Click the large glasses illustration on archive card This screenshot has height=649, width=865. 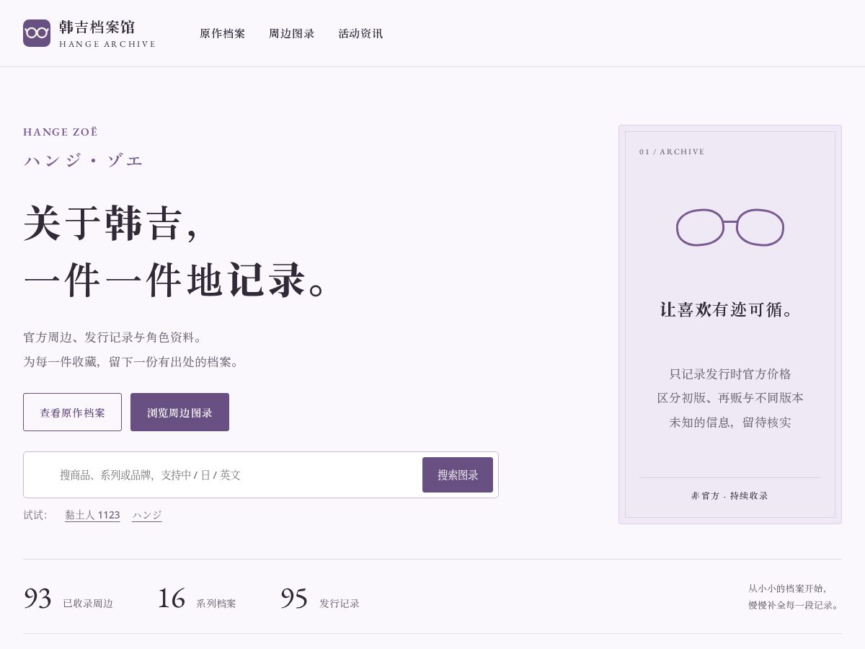pyautogui.click(x=729, y=228)
